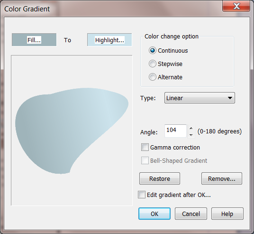Viewport: 254px width, 234px height.
Task: Cancel the Color Gradient dialog
Action: [191, 214]
